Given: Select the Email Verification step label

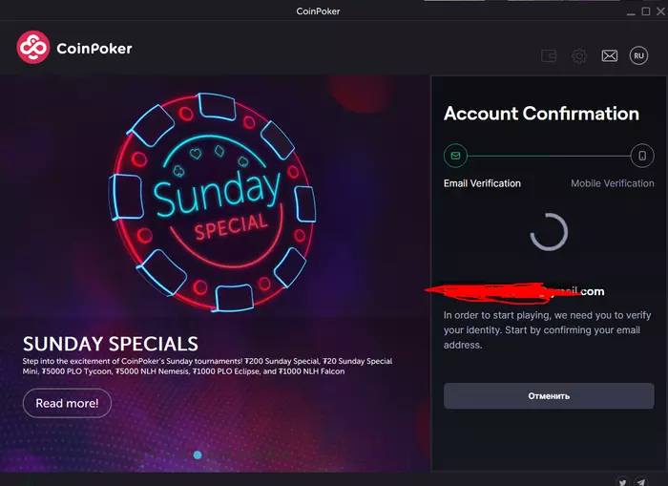Looking at the screenshot, I should tap(482, 183).
